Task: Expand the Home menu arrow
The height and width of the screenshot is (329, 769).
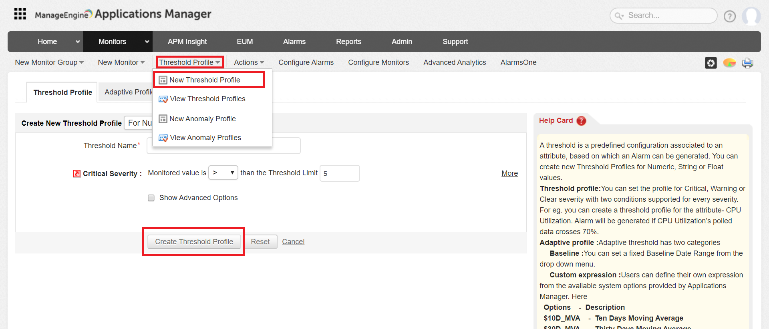Action: [x=78, y=42]
